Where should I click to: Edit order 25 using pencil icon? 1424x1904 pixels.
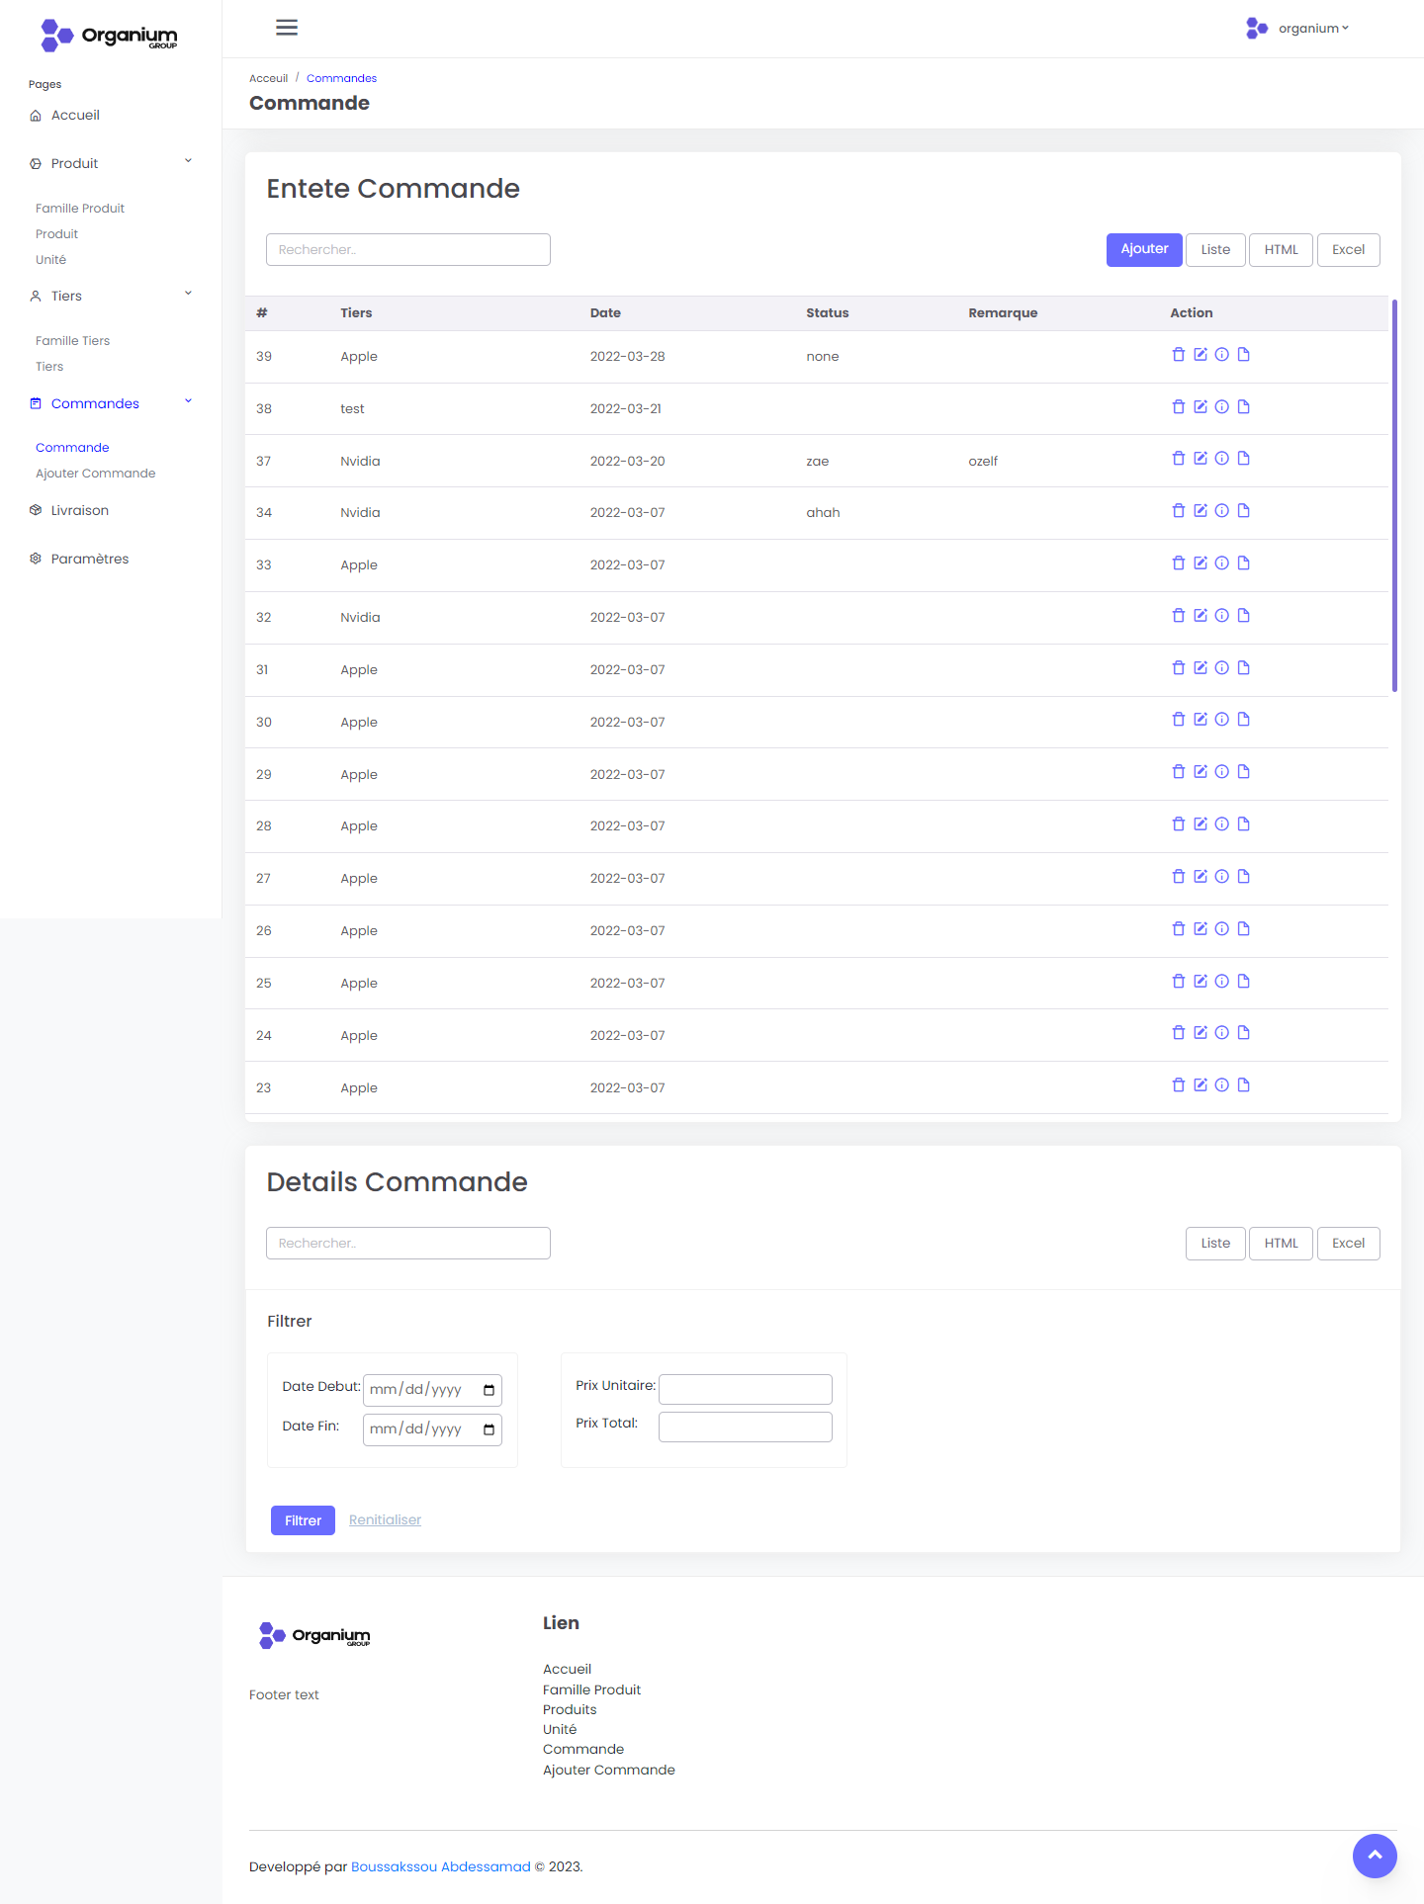(x=1200, y=982)
